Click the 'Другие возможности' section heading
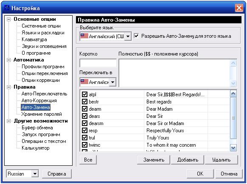The image size is (247, 184). 41,121
